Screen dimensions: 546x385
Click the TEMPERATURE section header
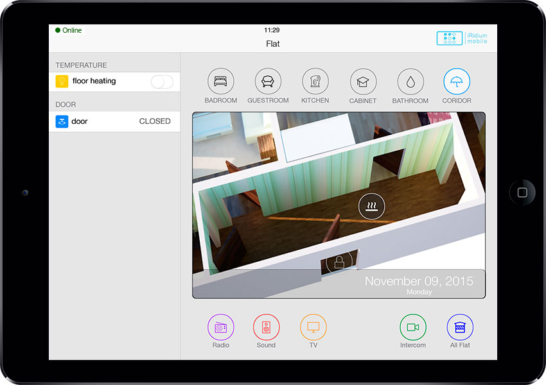coord(81,65)
